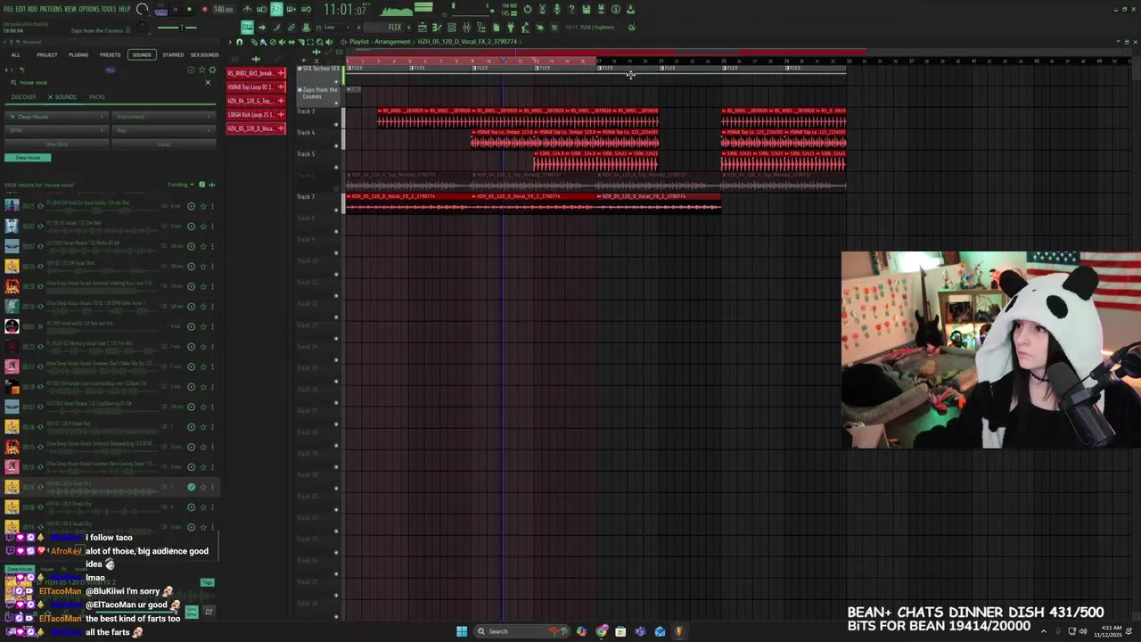This screenshot has height=642, width=1141.
Task: Click the microphone recording icon in top toolbar
Action: [x=557, y=9]
